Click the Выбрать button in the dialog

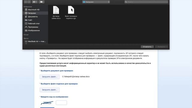(161, 47)
